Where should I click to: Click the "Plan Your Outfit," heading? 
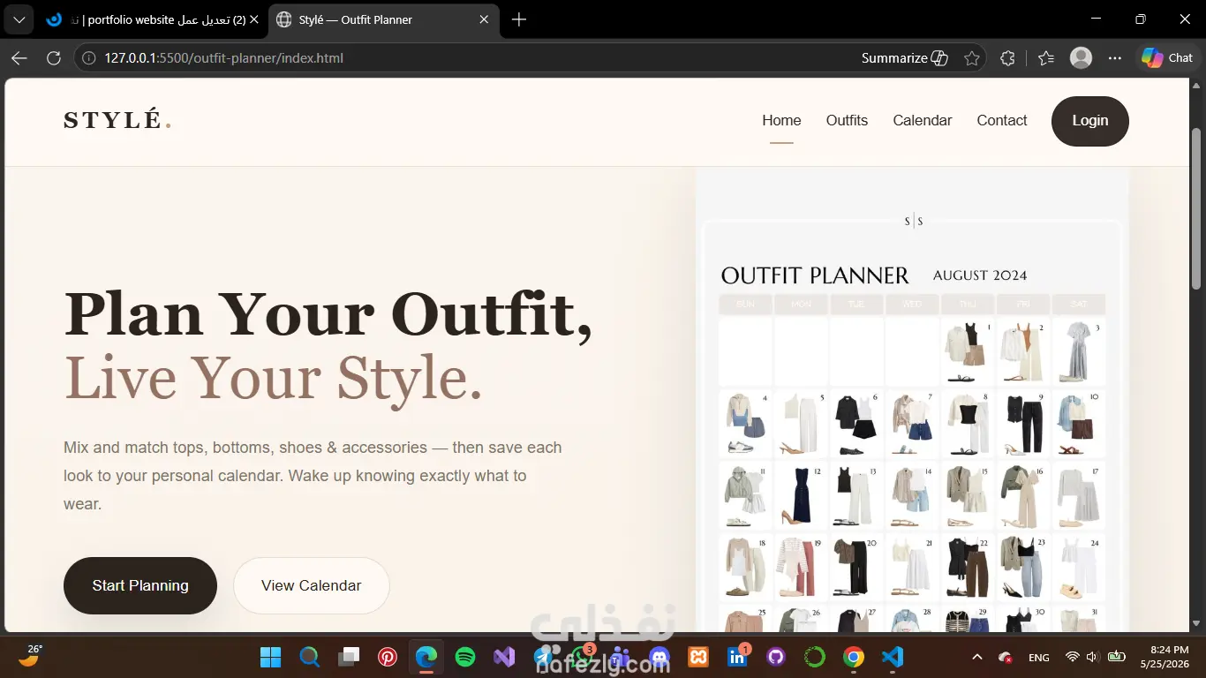(x=328, y=314)
